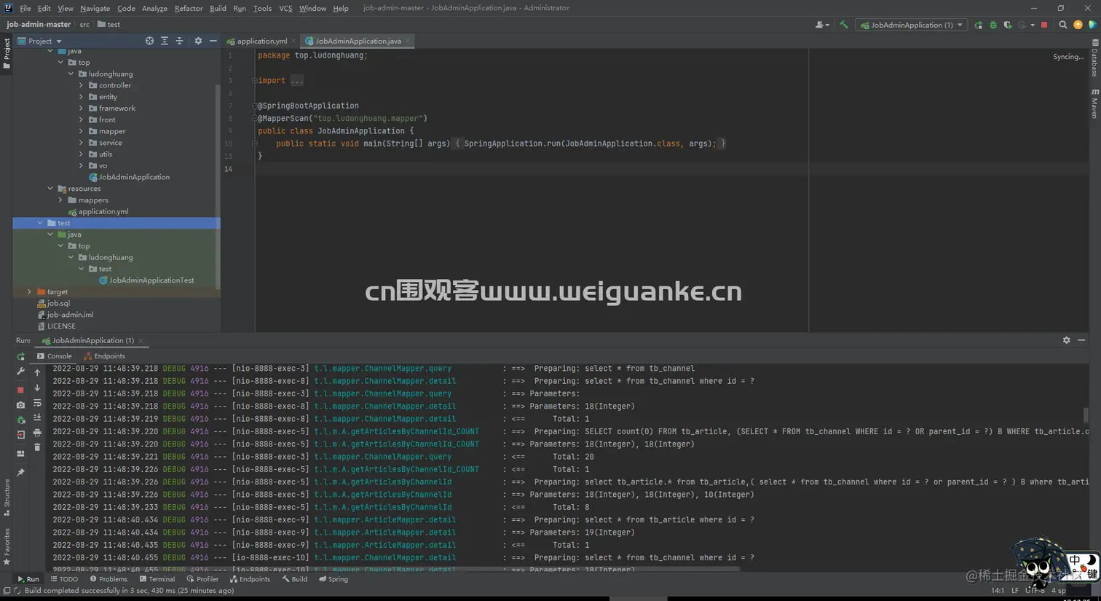1101x601 pixels.
Task: Open Search Everywhere magnifier
Action: pos(1063,25)
